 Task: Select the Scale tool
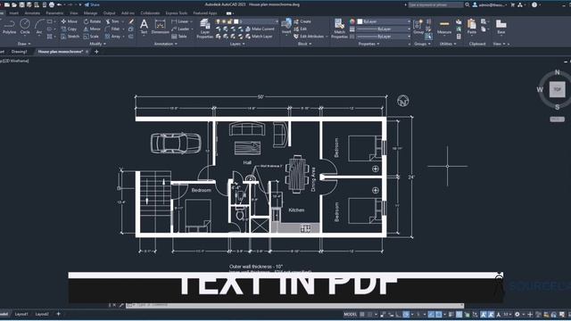[x=91, y=37]
